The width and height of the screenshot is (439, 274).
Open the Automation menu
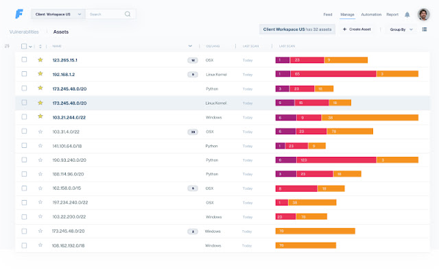[371, 14]
